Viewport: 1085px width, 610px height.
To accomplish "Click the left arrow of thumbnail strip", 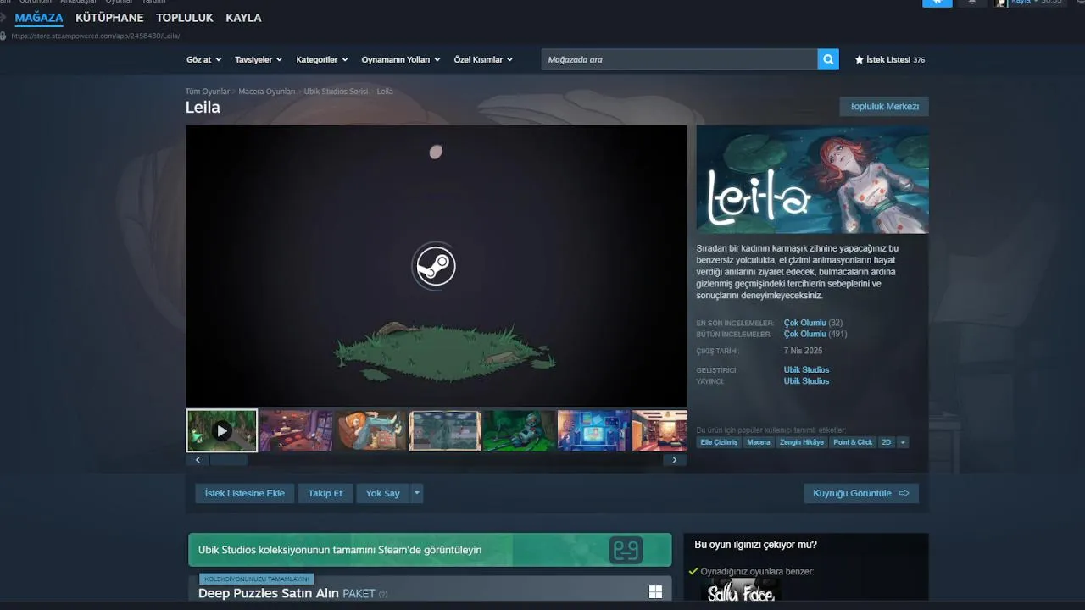I will [x=198, y=460].
